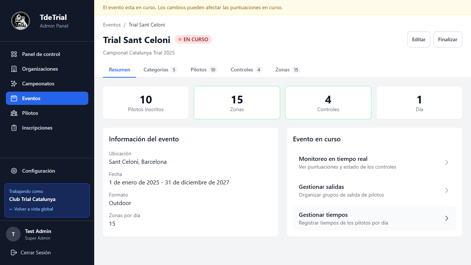Open the Configuración gear icon

click(14, 170)
